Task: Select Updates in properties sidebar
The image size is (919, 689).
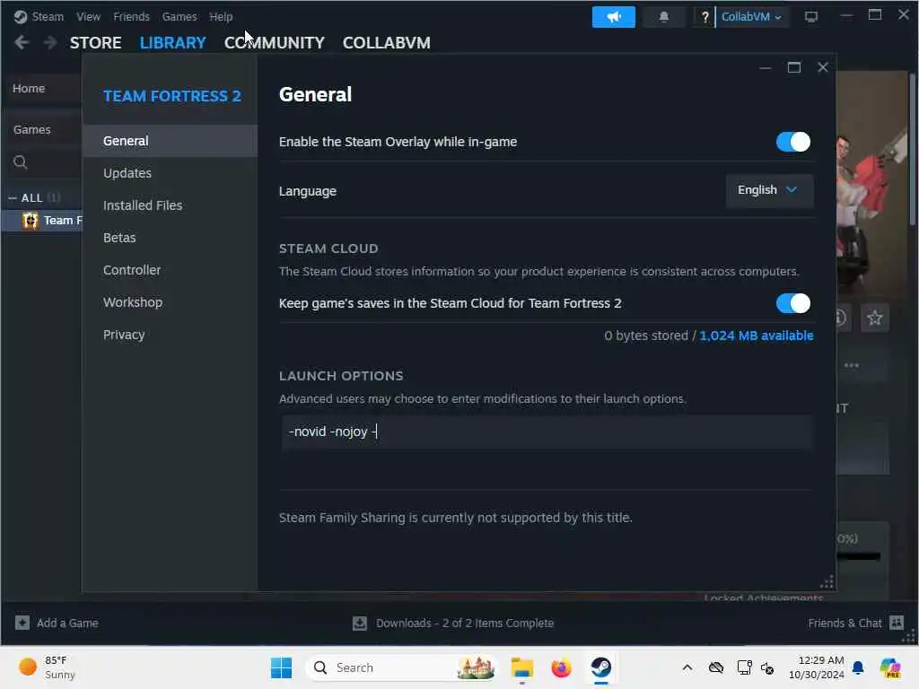Action: point(170,173)
